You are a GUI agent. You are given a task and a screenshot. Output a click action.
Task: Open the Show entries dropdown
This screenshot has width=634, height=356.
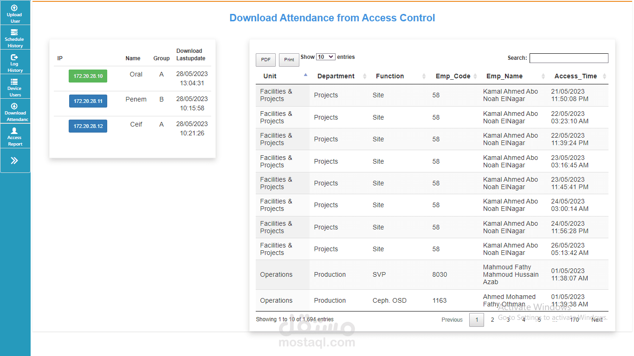coord(325,57)
